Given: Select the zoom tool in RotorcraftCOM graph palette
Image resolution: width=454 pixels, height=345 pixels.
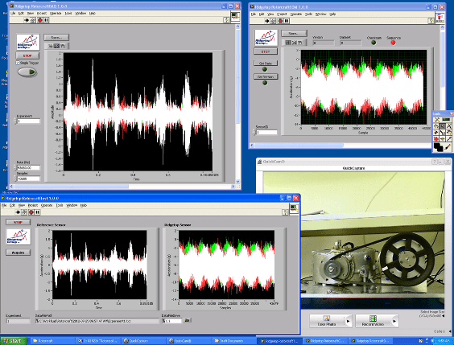Looking at the screenshot, I should tap(294, 43).
